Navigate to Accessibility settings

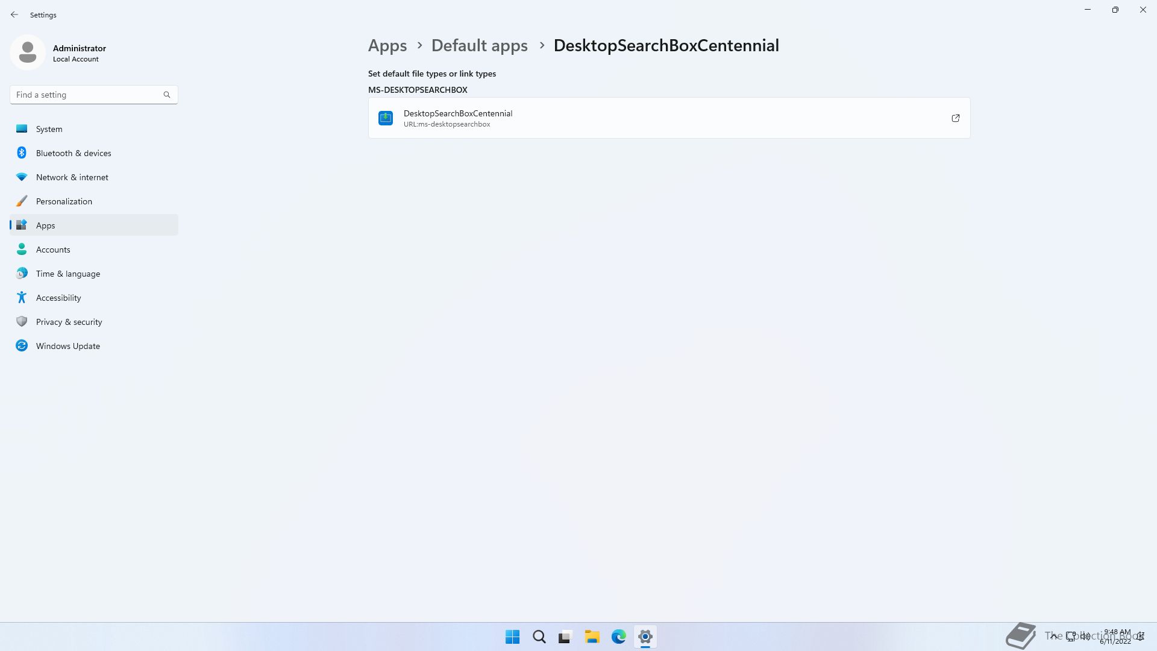[x=58, y=298]
